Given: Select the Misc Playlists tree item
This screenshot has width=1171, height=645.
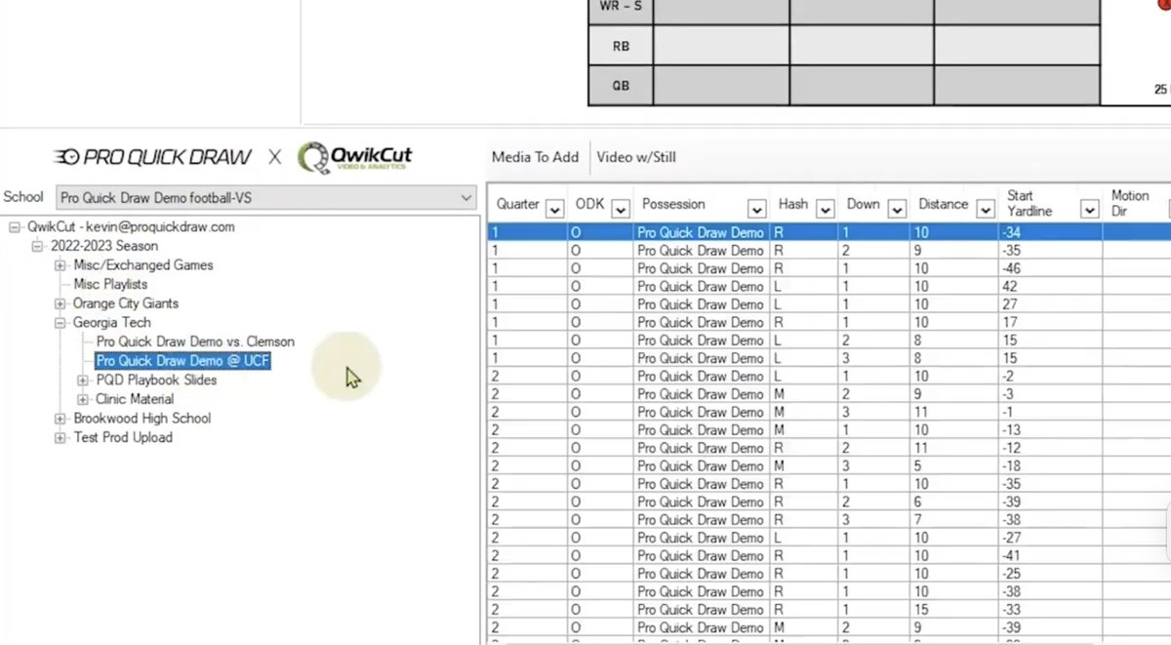Looking at the screenshot, I should (110, 284).
